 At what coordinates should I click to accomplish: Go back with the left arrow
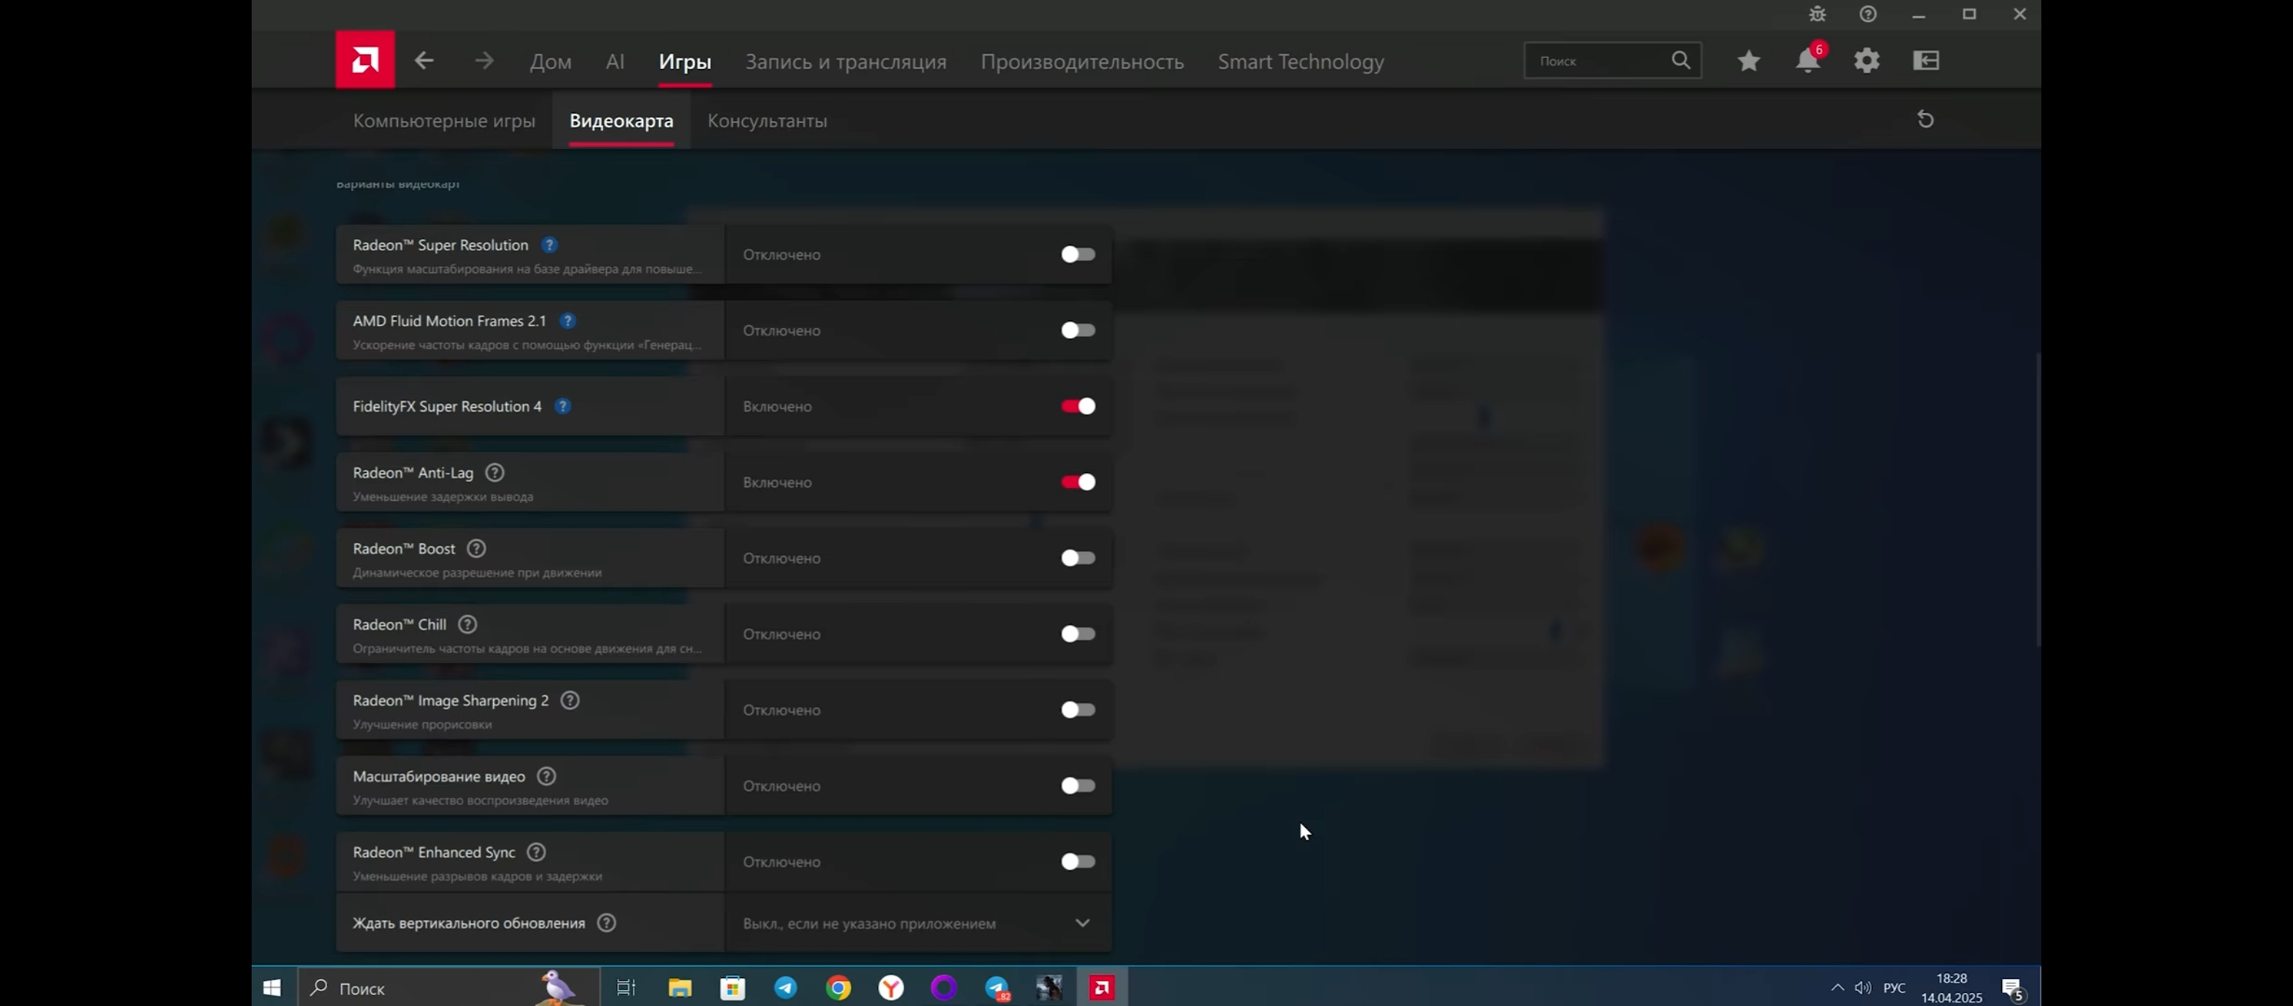[424, 61]
